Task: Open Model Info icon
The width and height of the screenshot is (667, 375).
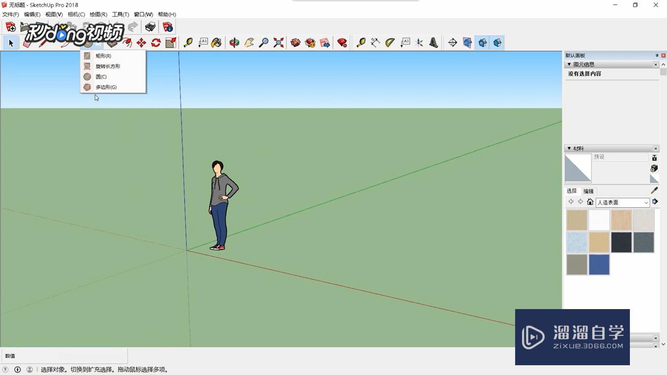Action: (x=167, y=27)
